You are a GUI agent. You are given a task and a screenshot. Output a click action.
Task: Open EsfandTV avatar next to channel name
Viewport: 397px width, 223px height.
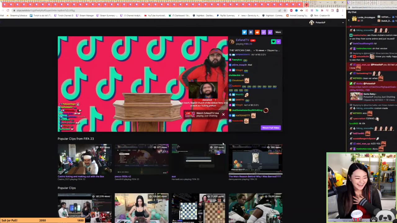[x=232, y=42]
